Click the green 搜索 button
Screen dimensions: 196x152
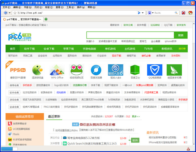(x=181, y=35)
